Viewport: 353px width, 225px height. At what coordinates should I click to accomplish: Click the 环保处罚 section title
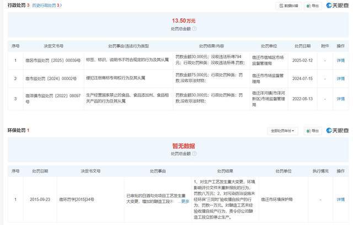click(x=17, y=130)
